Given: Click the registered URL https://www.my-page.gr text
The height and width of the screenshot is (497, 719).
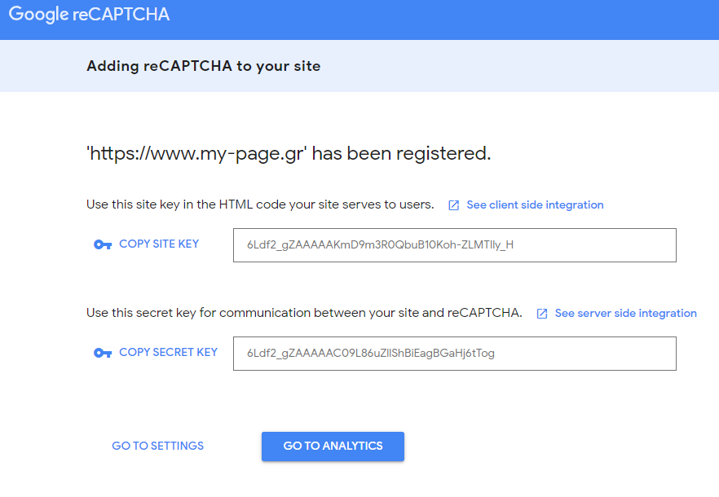Looking at the screenshot, I should (196, 154).
